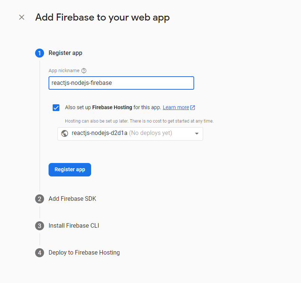Select the Deploy to Firebase Hosting step label
Image resolution: width=301 pixels, height=283 pixels.
click(x=84, y=253)
